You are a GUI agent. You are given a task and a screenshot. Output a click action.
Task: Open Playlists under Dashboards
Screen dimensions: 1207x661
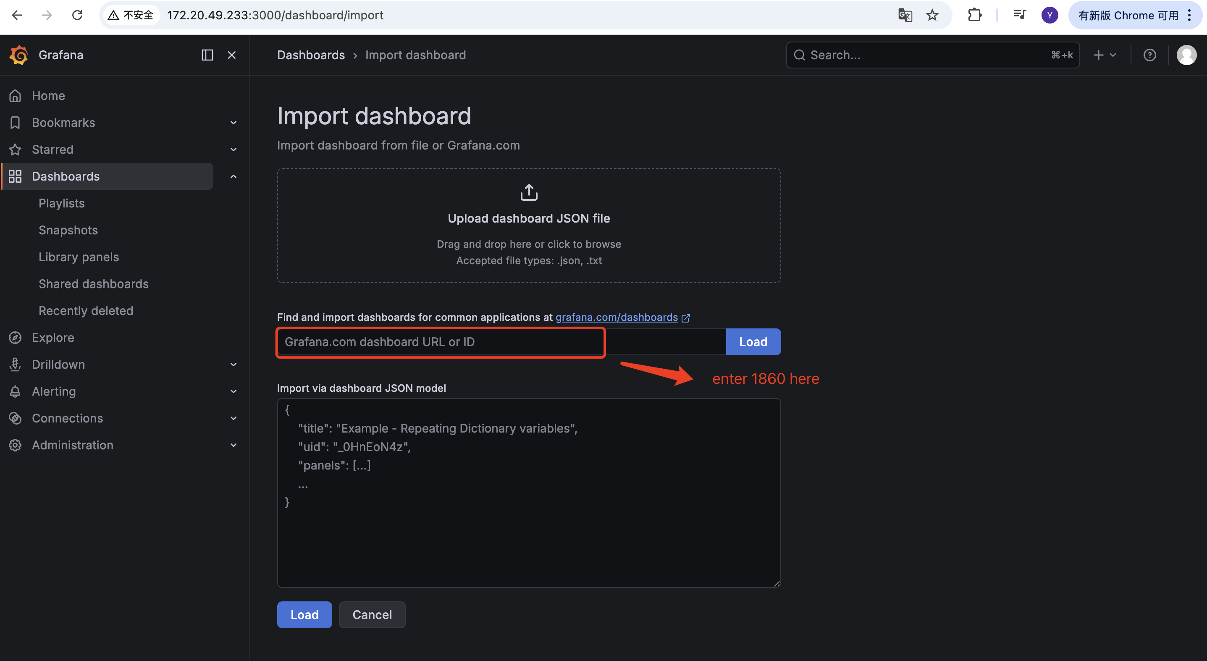61,203
